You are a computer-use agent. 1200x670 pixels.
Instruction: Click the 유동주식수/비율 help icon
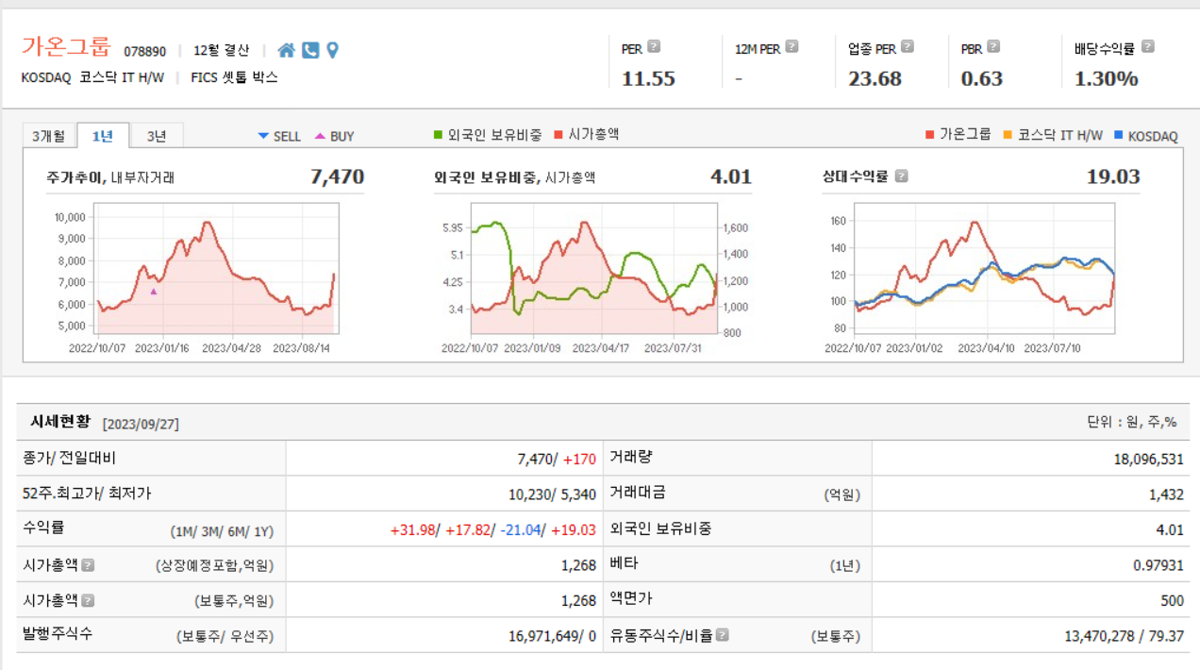[723, 634]
